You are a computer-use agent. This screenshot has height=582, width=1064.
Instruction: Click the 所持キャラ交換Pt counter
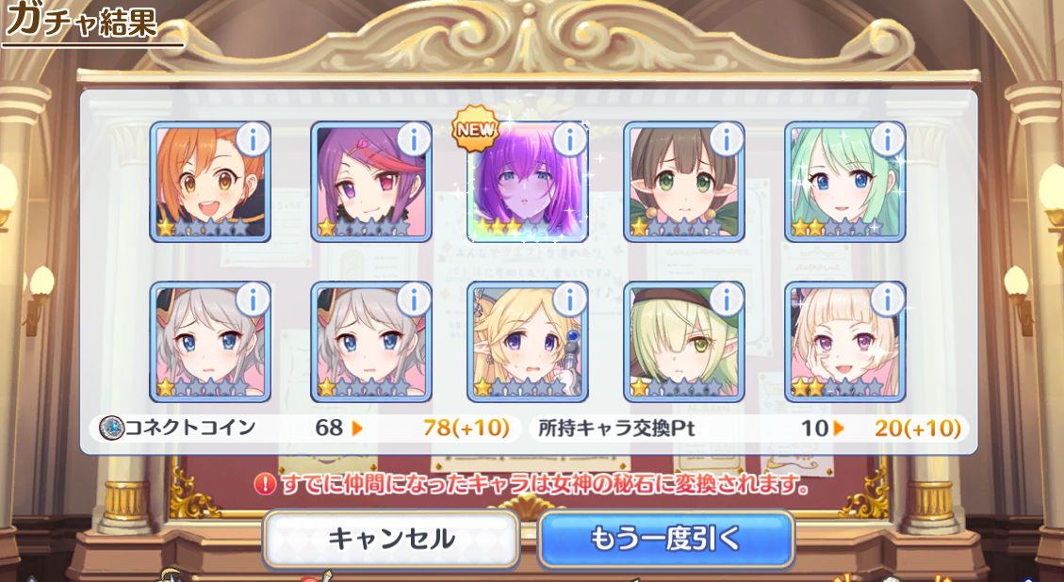click(x=749, y=428)
